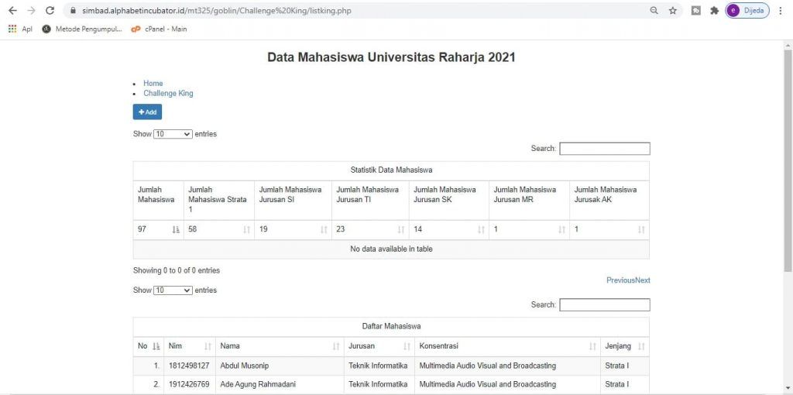The height and width of the screenshot is (395, 793).
Task: Focus the statistics table Search field
Action: (x=604, y=149)
